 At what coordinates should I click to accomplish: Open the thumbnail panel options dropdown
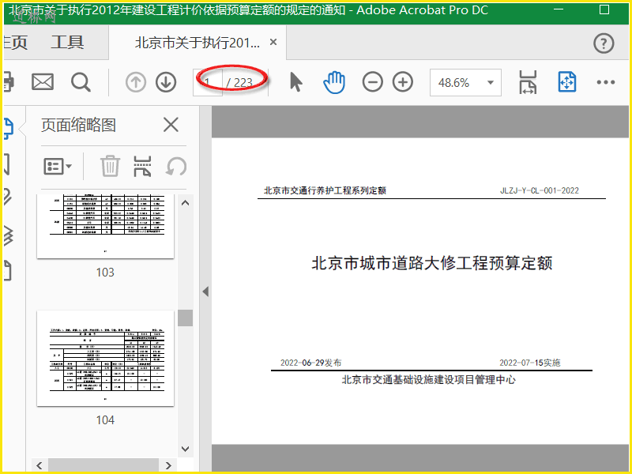[57, 166]
